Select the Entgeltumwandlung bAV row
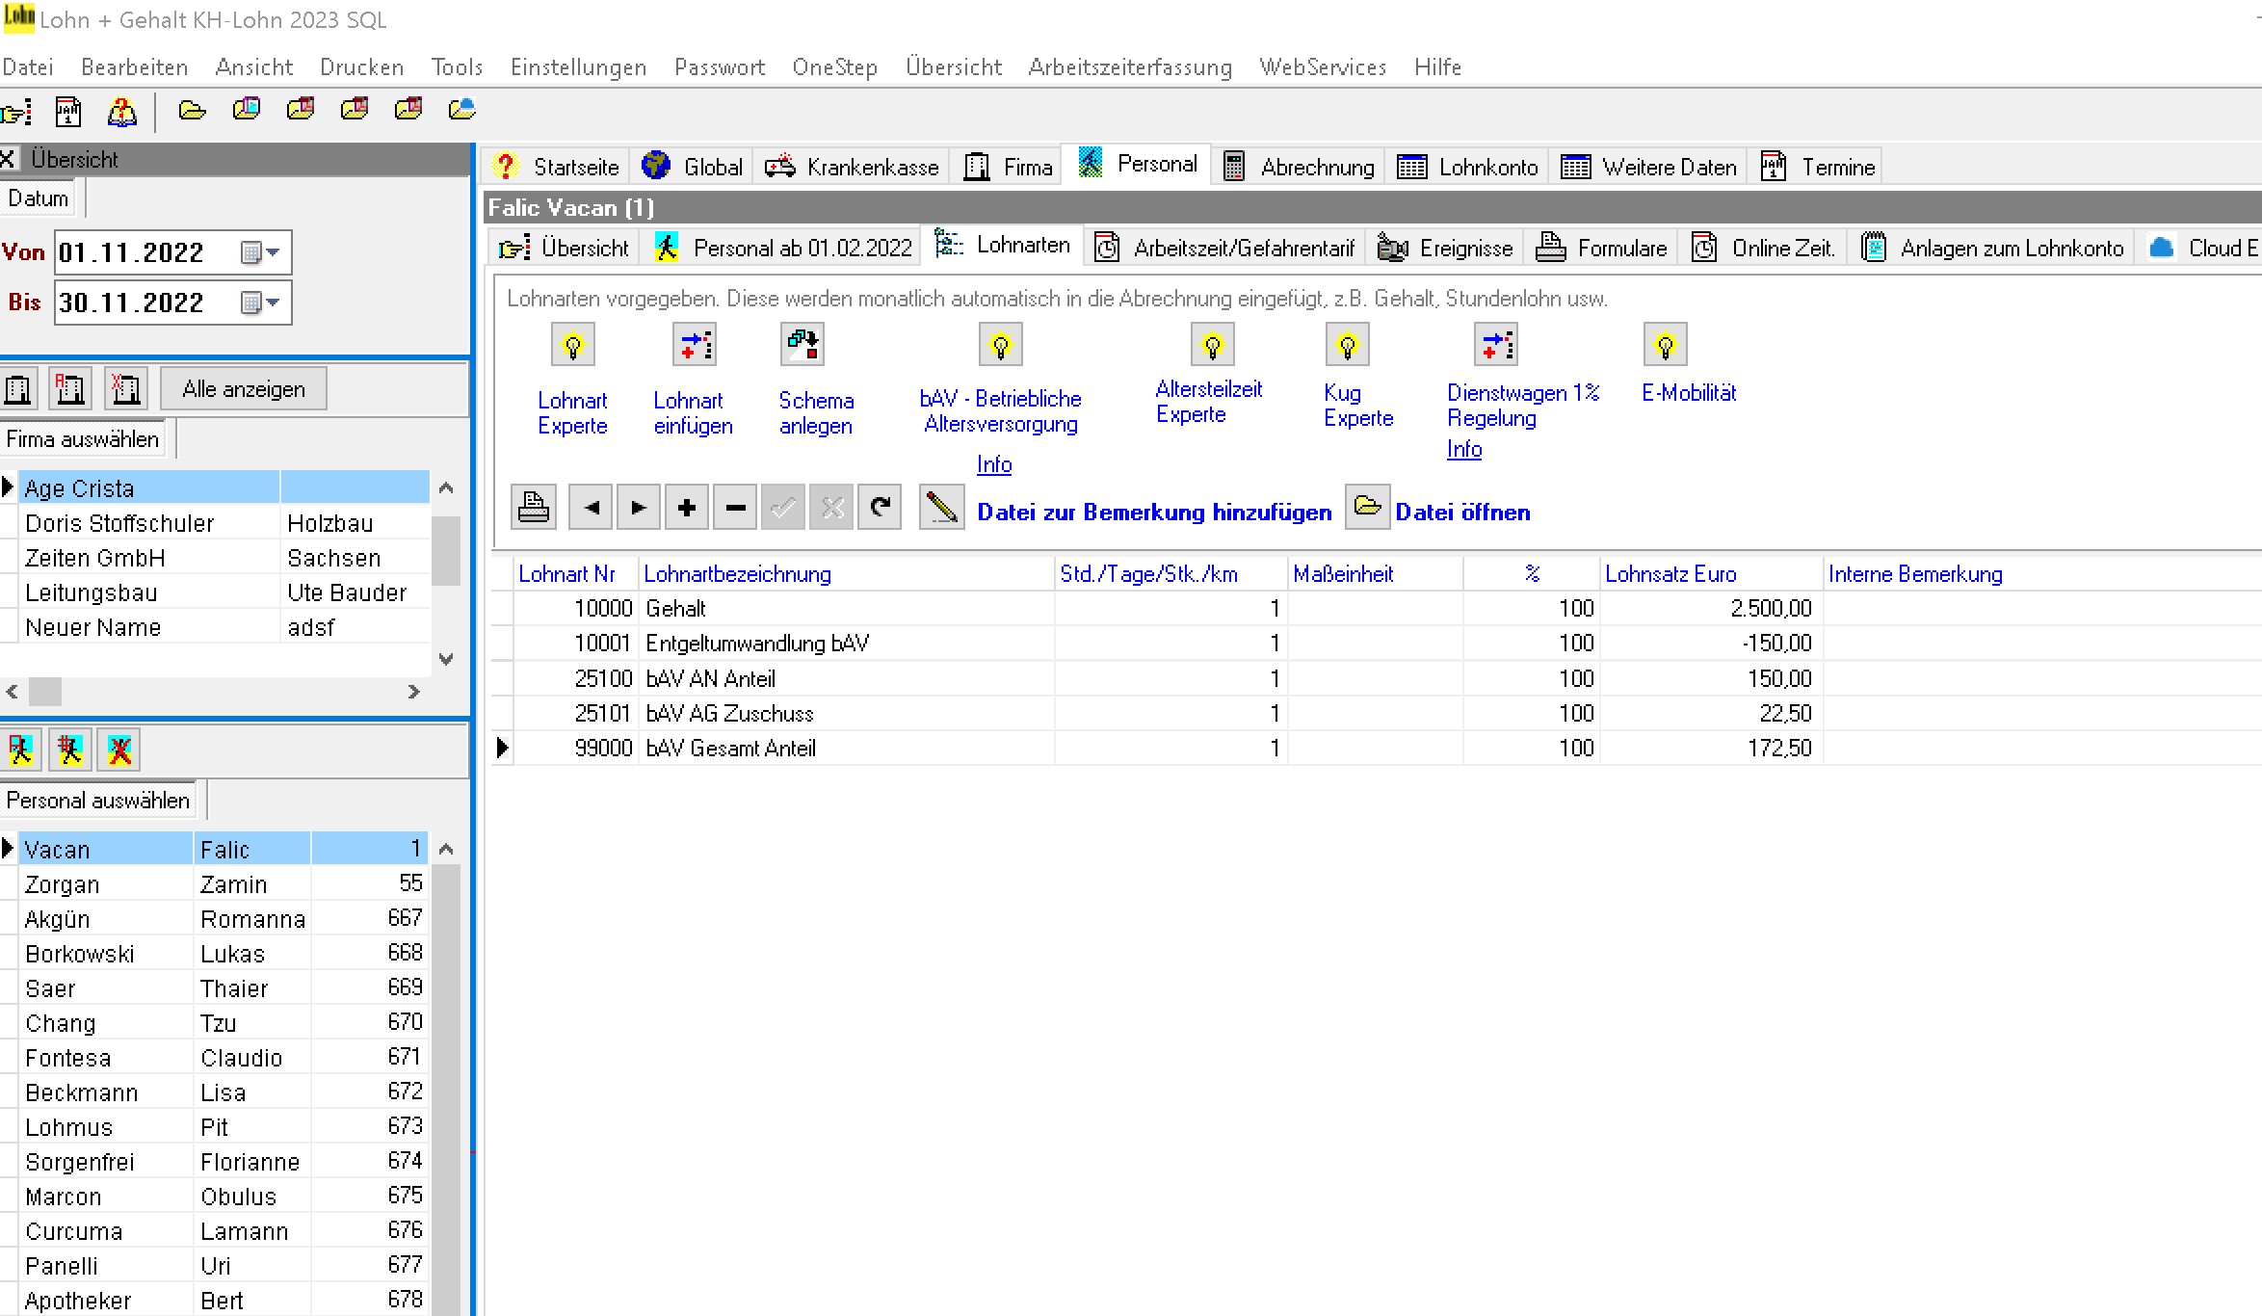The height and width of the screenshot is (1316, 2262). (1376, 644)
